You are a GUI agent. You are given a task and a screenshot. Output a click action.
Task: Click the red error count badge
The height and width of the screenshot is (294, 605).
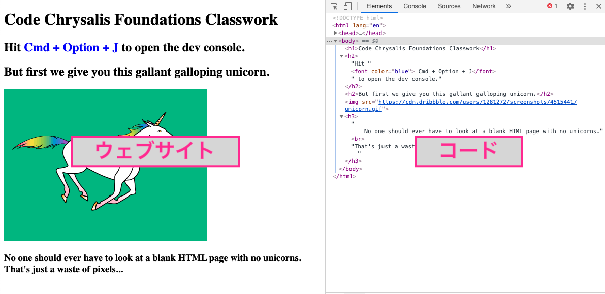[x=552, y=6]
